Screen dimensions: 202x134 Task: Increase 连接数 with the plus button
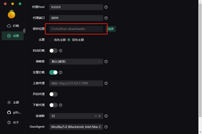(x=100, y=116)
